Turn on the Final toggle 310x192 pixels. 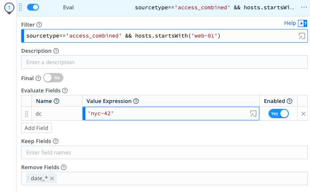point(53,78)
